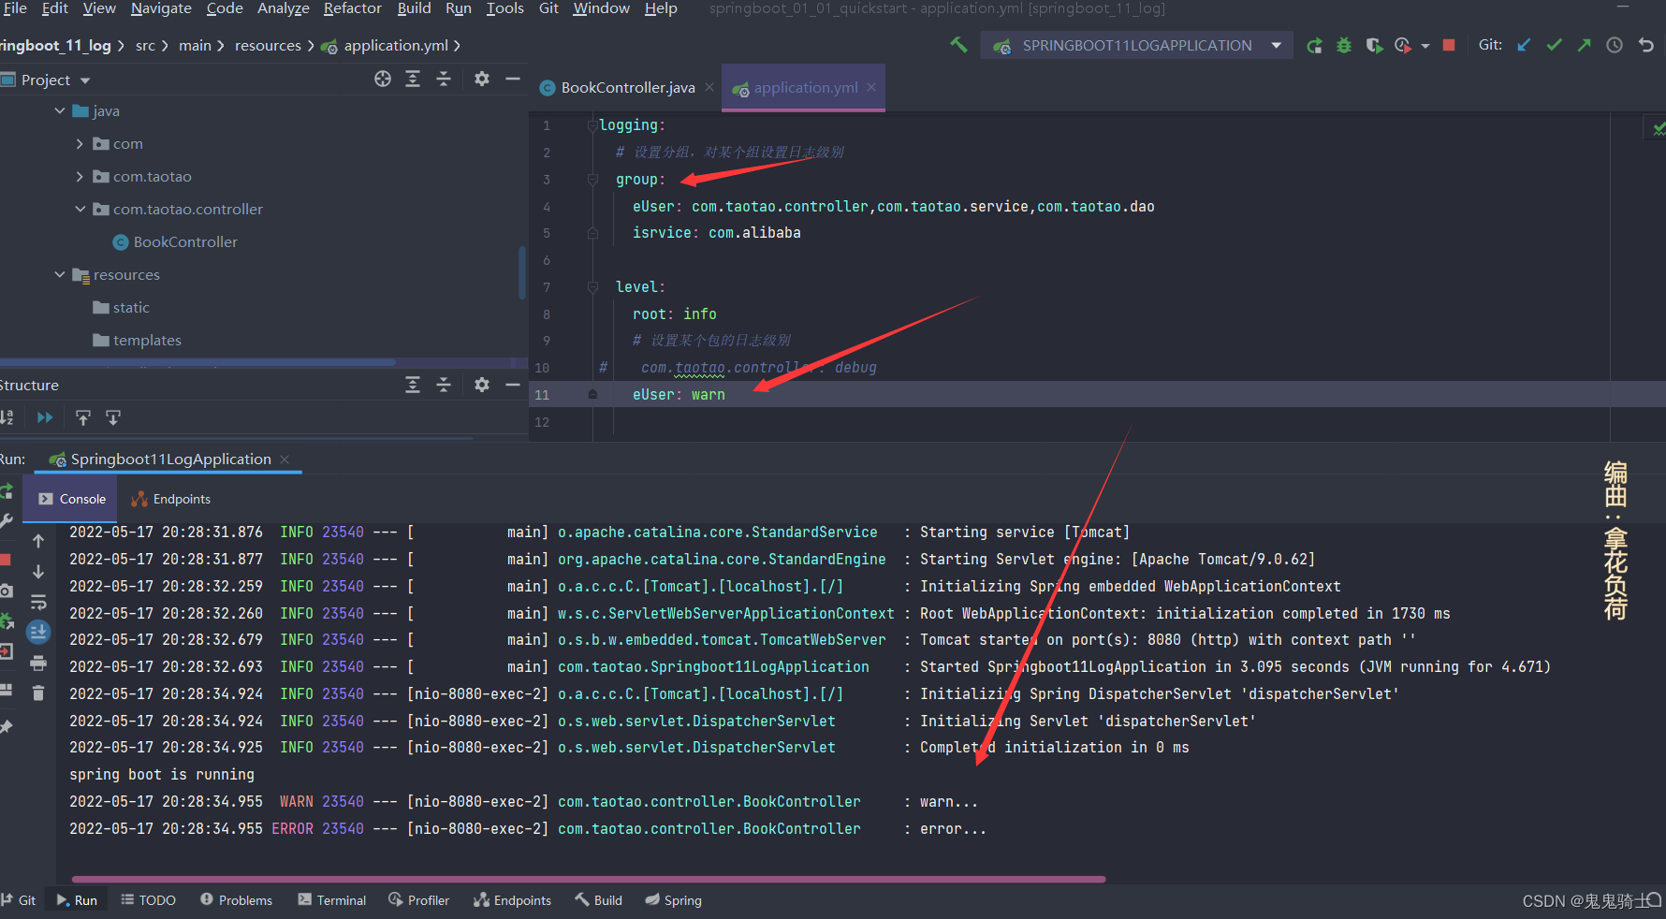The height and width of the screenshot is (919, 1666).
Task: Select the templates folder in the Project tree
Action: (x=137, y=340)
